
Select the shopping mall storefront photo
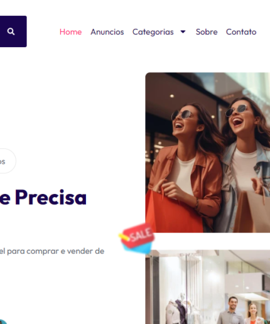(208, 287)
